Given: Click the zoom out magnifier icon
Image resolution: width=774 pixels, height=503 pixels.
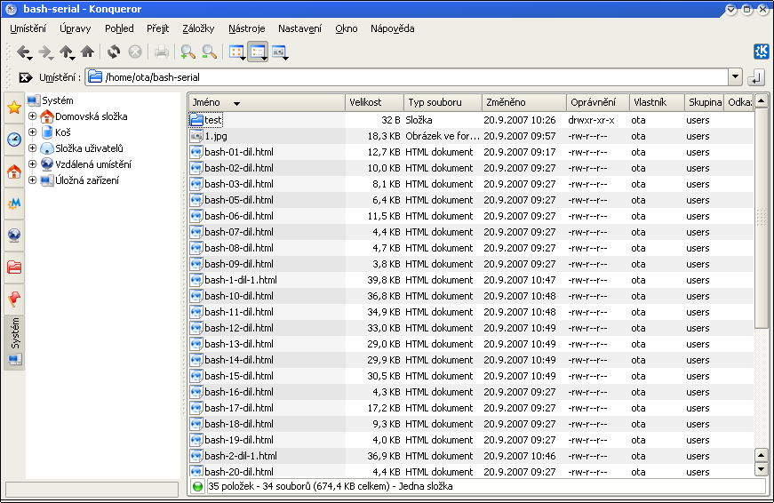Looking at the screenshot, I should coord(209,52).
